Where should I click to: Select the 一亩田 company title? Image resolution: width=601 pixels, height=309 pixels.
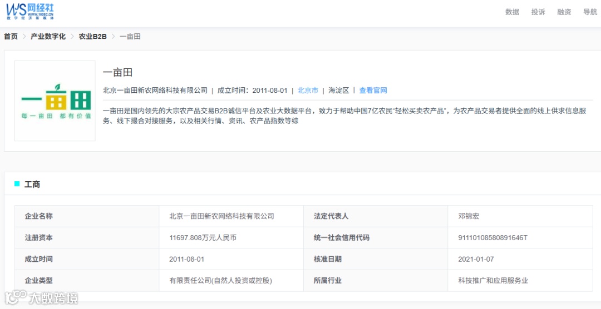(x=117, y=73)
